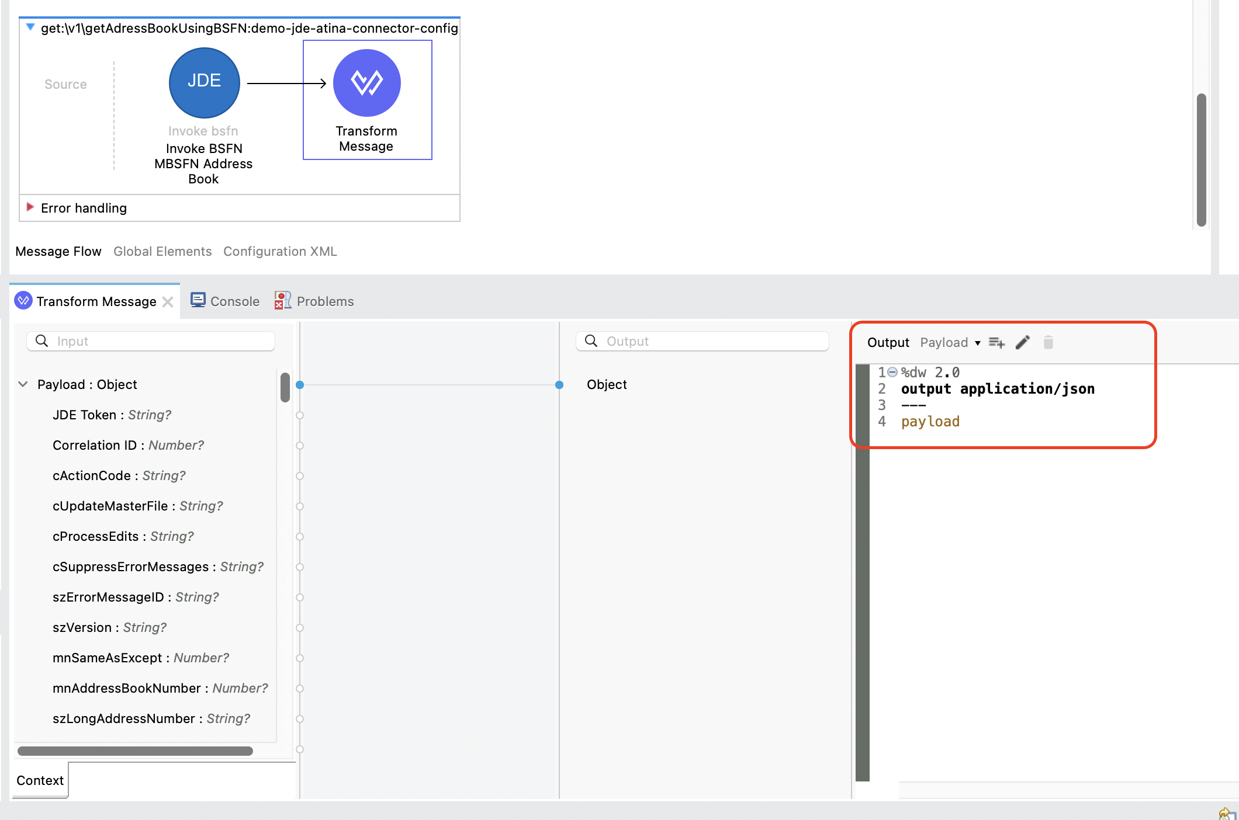Click the JDE Token mapping connector circle
This screenshot has height=820, width=1239.
[300, 415]
